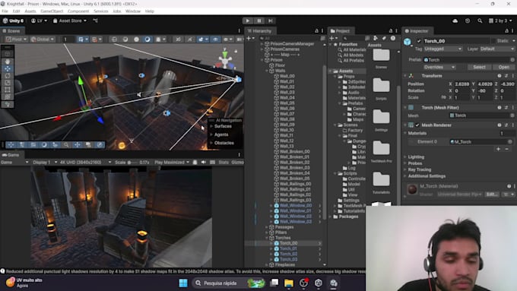Select the Hand view tool

click(x=8, y=62)
